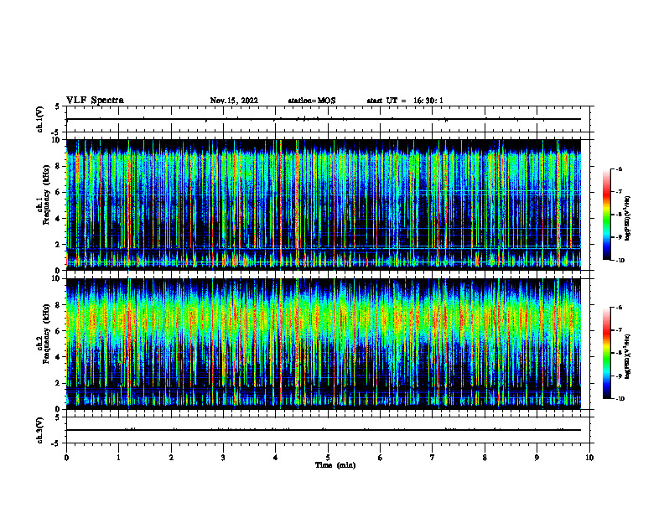Click the "VLF Spectra" plot title
This screenshot has width=664, height=513.
95,101
